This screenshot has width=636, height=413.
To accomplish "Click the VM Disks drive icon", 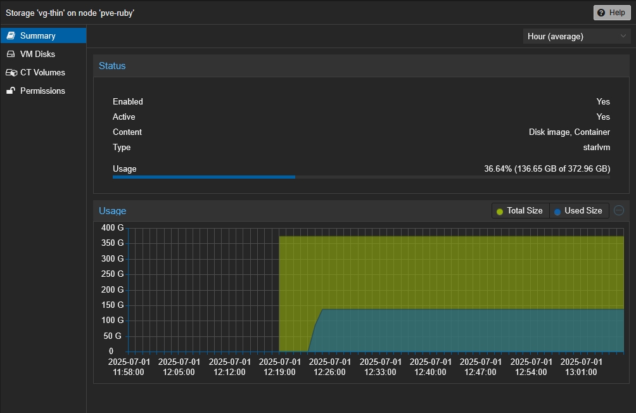I will point(11,54).
